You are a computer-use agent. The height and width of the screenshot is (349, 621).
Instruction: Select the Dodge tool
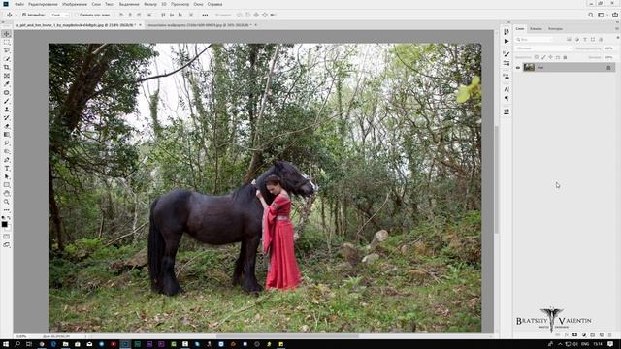tap(7, 151)
